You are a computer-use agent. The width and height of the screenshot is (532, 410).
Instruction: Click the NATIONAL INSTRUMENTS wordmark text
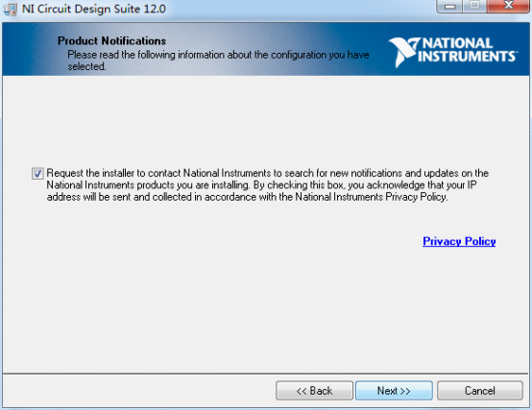[469, 50]
